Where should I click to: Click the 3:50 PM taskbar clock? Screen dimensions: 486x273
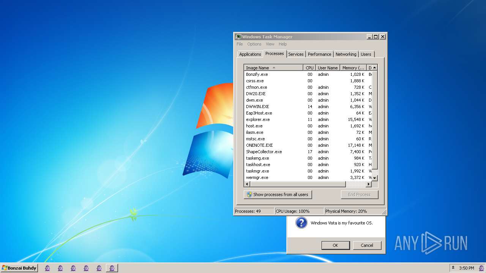[466, 268]
